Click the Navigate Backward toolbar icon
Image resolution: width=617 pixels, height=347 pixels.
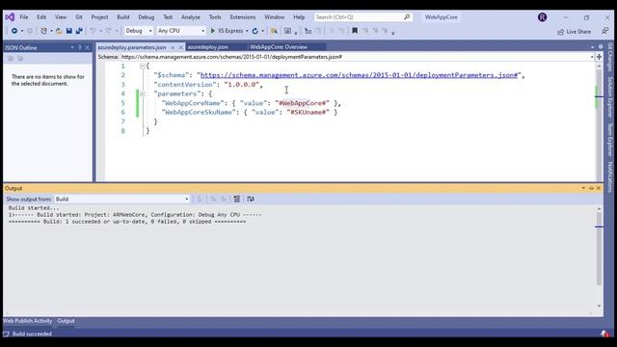[x=14, y=31]
